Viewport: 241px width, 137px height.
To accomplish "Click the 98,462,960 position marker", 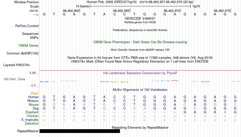I will (71, 11).
